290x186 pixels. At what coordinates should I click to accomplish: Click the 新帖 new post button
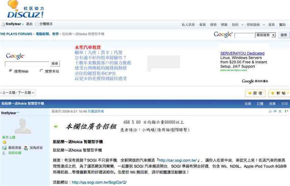click(x=279, y=93)
